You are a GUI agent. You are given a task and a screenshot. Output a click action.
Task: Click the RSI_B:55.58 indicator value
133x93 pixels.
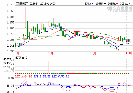click(42, 76)
